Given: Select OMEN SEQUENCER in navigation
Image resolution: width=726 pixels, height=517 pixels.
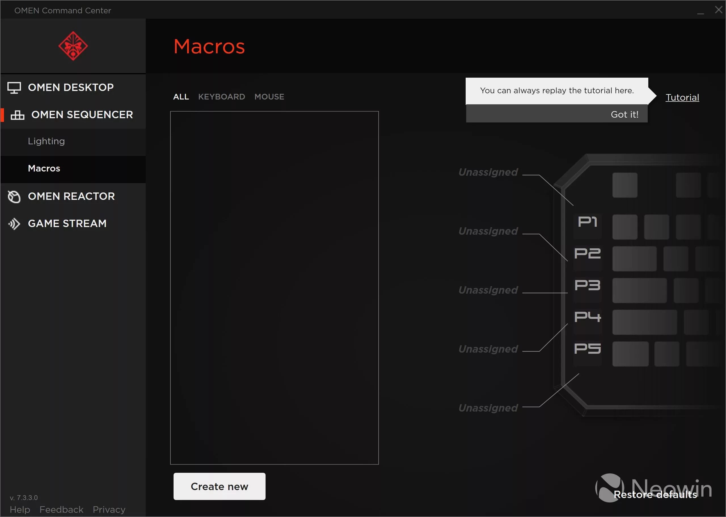Looking at the screenshot, I should (82, 115).
